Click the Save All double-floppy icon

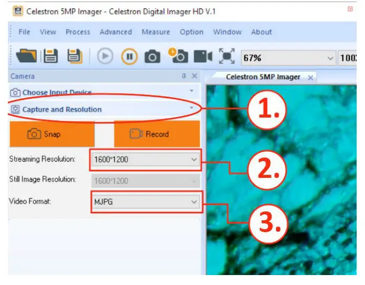point(75,56)
